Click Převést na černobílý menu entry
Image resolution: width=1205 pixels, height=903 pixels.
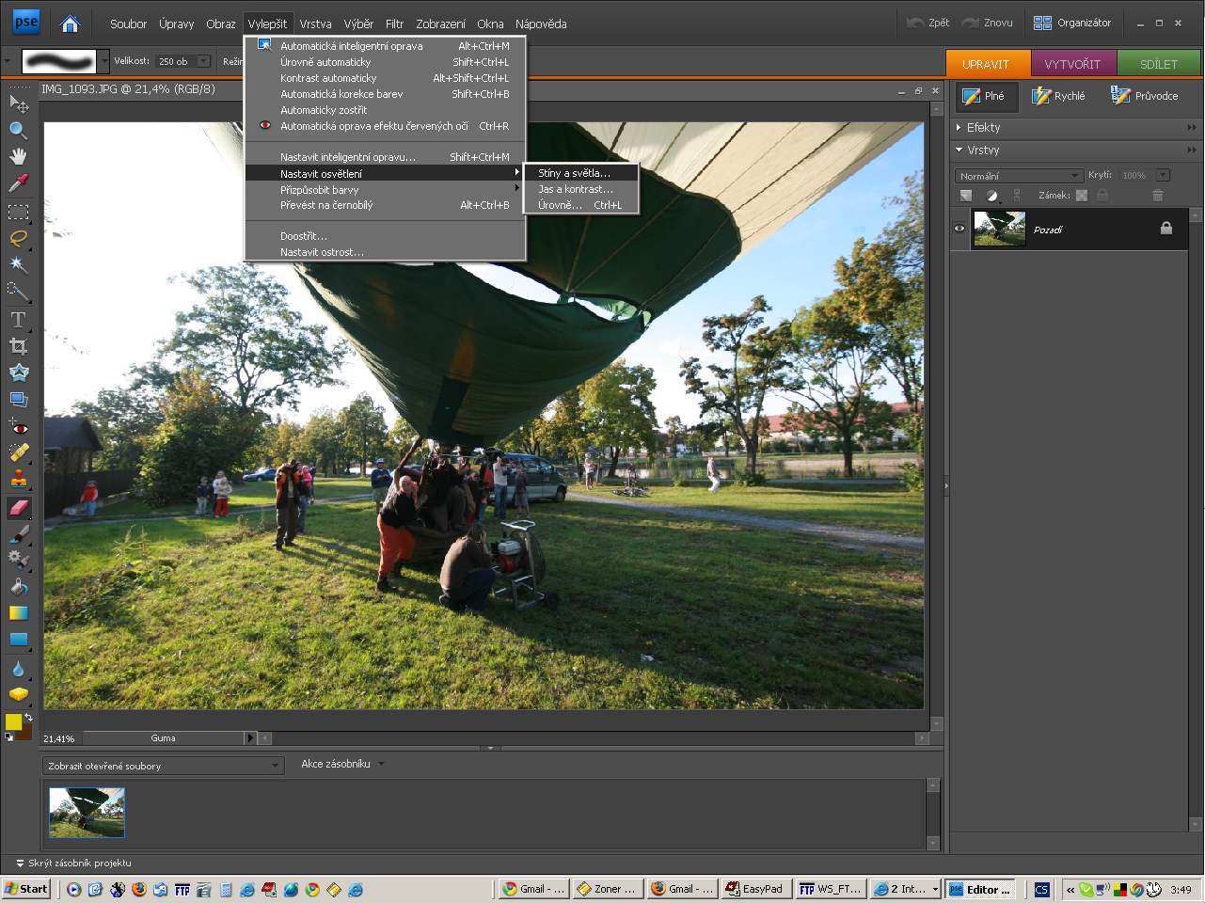click(326, 205)
